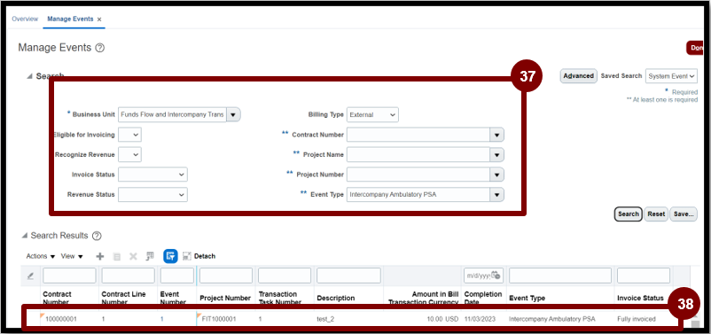Image resolution: width=711 pixels, height=334 pixels.
Task: Open Project Name dropdown arrow
Action: coord(496,155)
